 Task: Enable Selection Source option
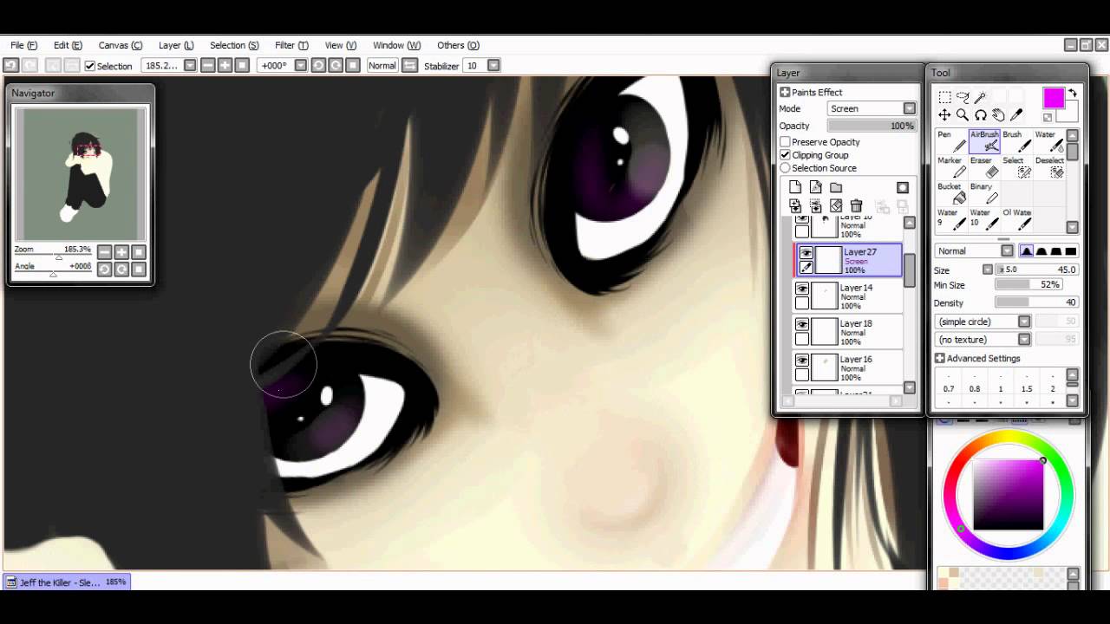click(x=785, y=168)
